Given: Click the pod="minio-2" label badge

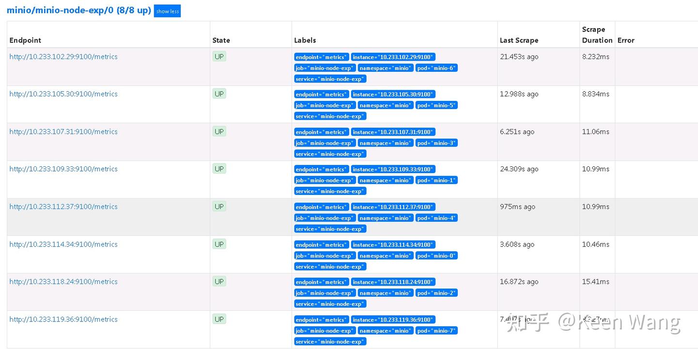Looking at the screenshot, I should pyautogui.click(x=436, y=293).
